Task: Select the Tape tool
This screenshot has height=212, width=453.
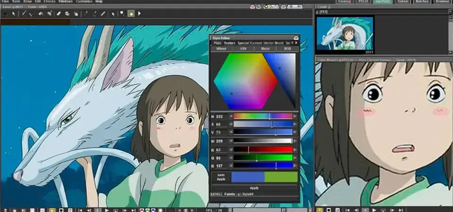Action: (67, 14)
